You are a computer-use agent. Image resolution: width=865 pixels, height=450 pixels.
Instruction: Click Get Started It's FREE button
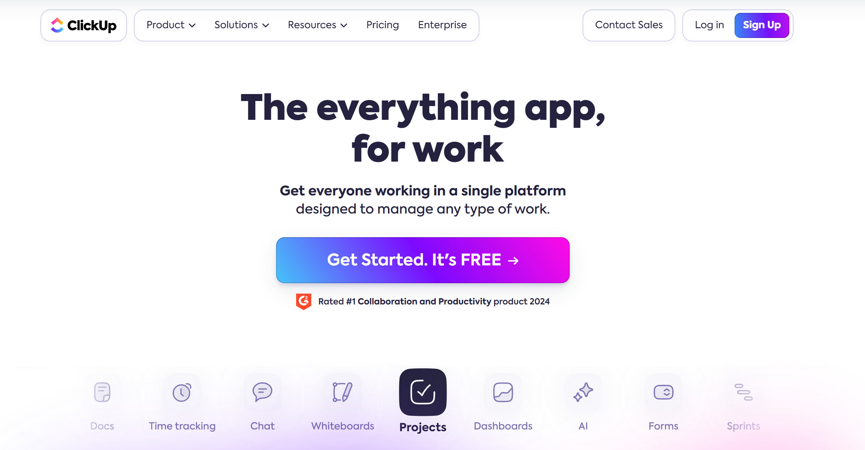tap(422, 259)
